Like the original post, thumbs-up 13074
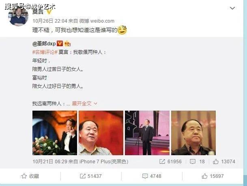This screenshot has height=186, width=247. (216, 161)
